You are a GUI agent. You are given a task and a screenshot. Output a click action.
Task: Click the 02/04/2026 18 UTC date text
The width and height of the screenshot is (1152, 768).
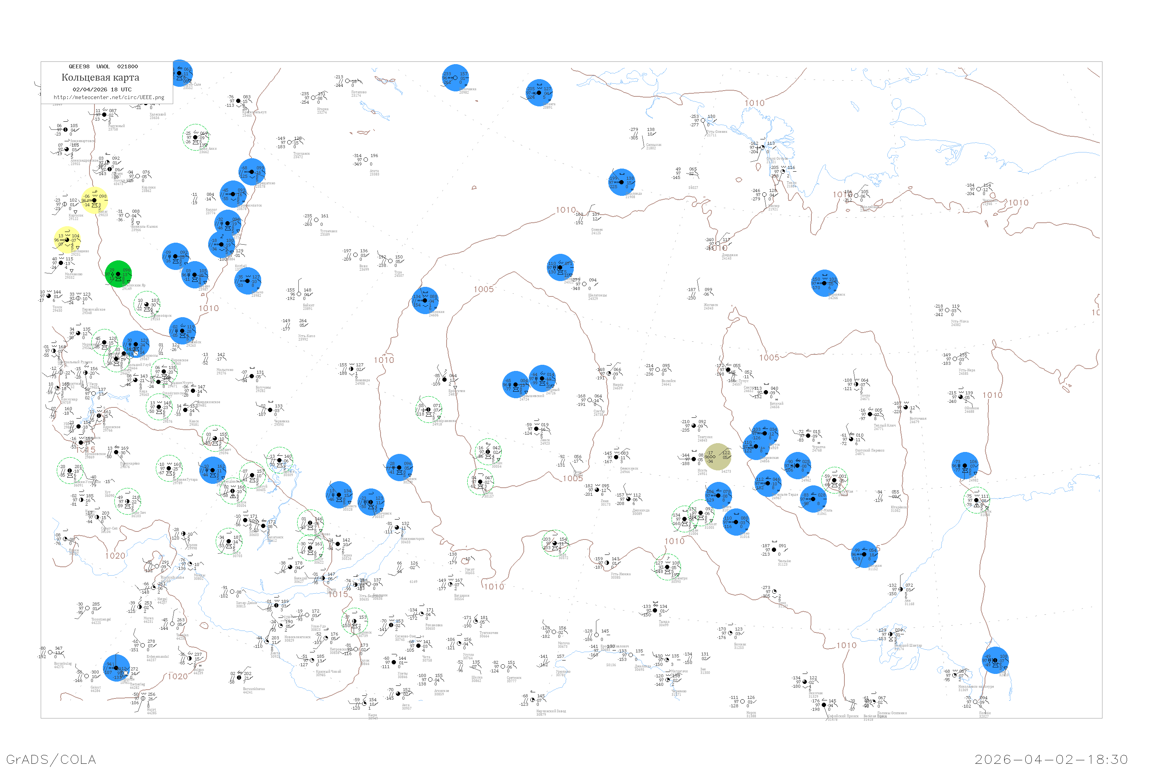[102, 89]
